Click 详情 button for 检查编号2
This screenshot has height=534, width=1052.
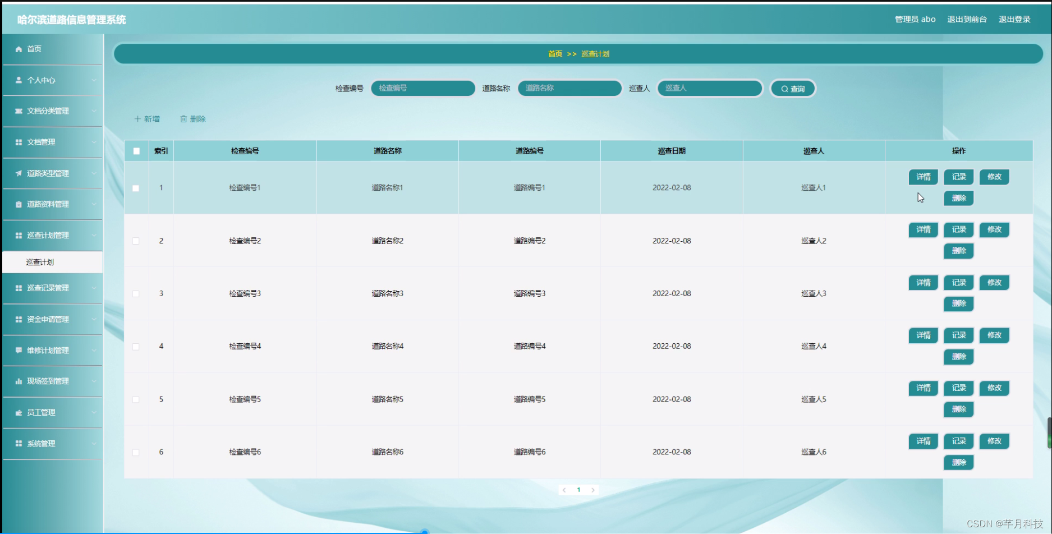(923, 229)
